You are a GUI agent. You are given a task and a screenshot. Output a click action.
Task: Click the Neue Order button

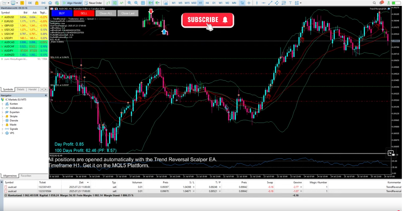pyautogui.click(x=93, y=3)
